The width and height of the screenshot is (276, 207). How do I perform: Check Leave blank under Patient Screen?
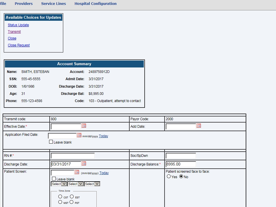[x=54, y=179]
